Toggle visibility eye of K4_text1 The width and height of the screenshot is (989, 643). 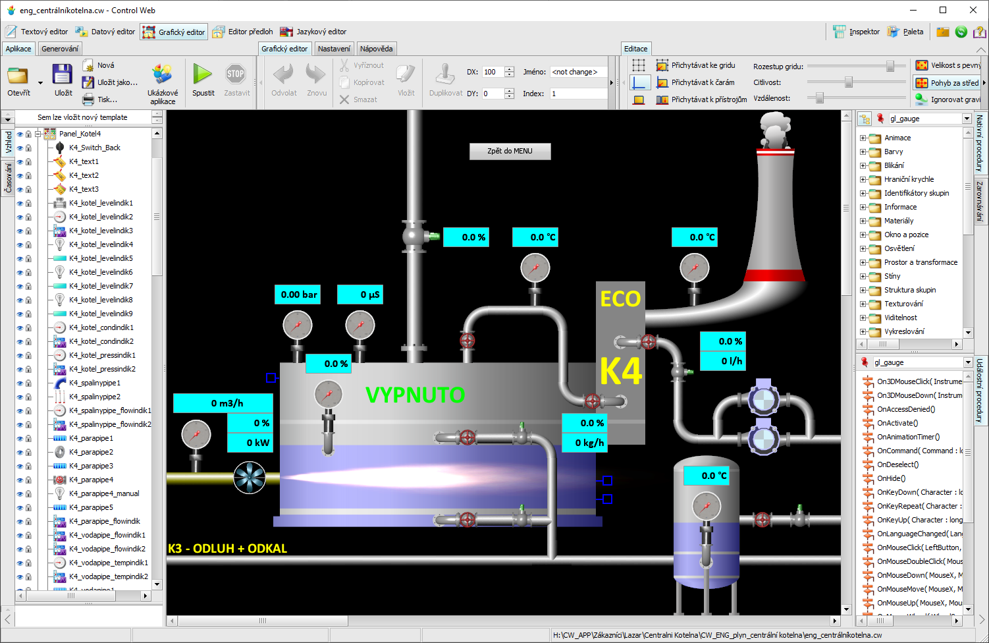[20, 162]
